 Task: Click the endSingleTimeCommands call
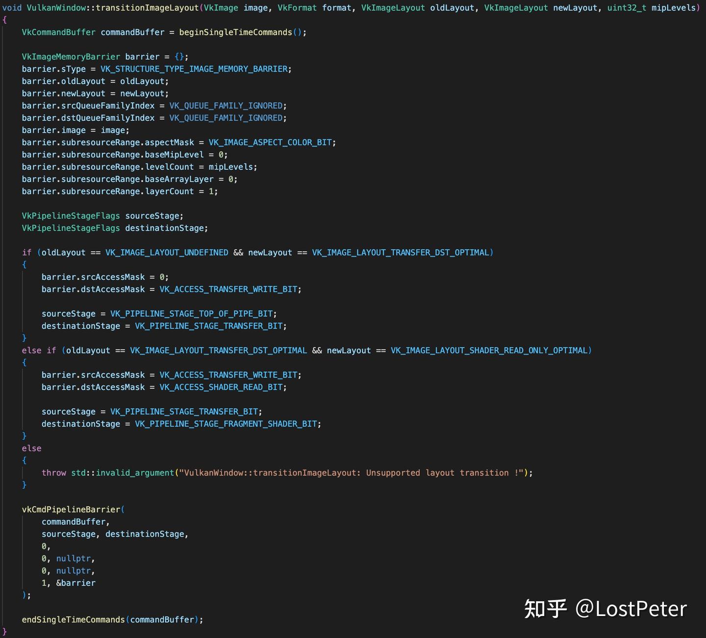point(72,619)
